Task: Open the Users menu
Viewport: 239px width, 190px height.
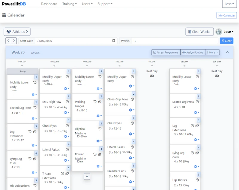Action: (x=86, y=4)
